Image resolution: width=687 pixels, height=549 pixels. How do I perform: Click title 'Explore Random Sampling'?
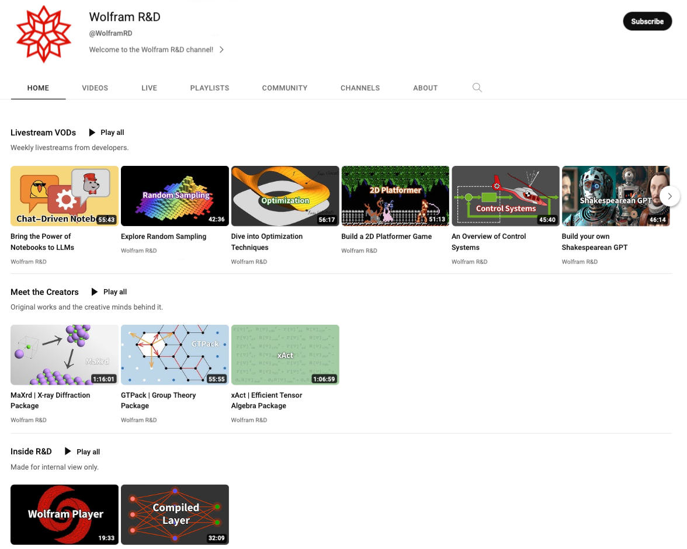point(164,236)
